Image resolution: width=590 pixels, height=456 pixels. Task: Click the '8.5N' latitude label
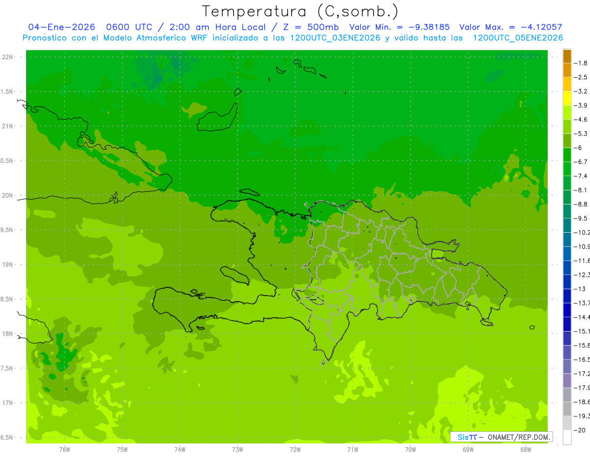point(7,299)
